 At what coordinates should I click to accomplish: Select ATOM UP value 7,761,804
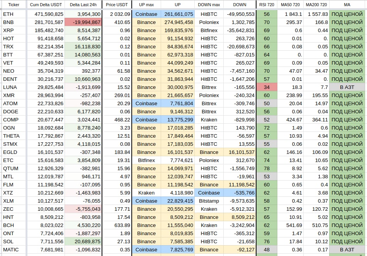point(178,104)
